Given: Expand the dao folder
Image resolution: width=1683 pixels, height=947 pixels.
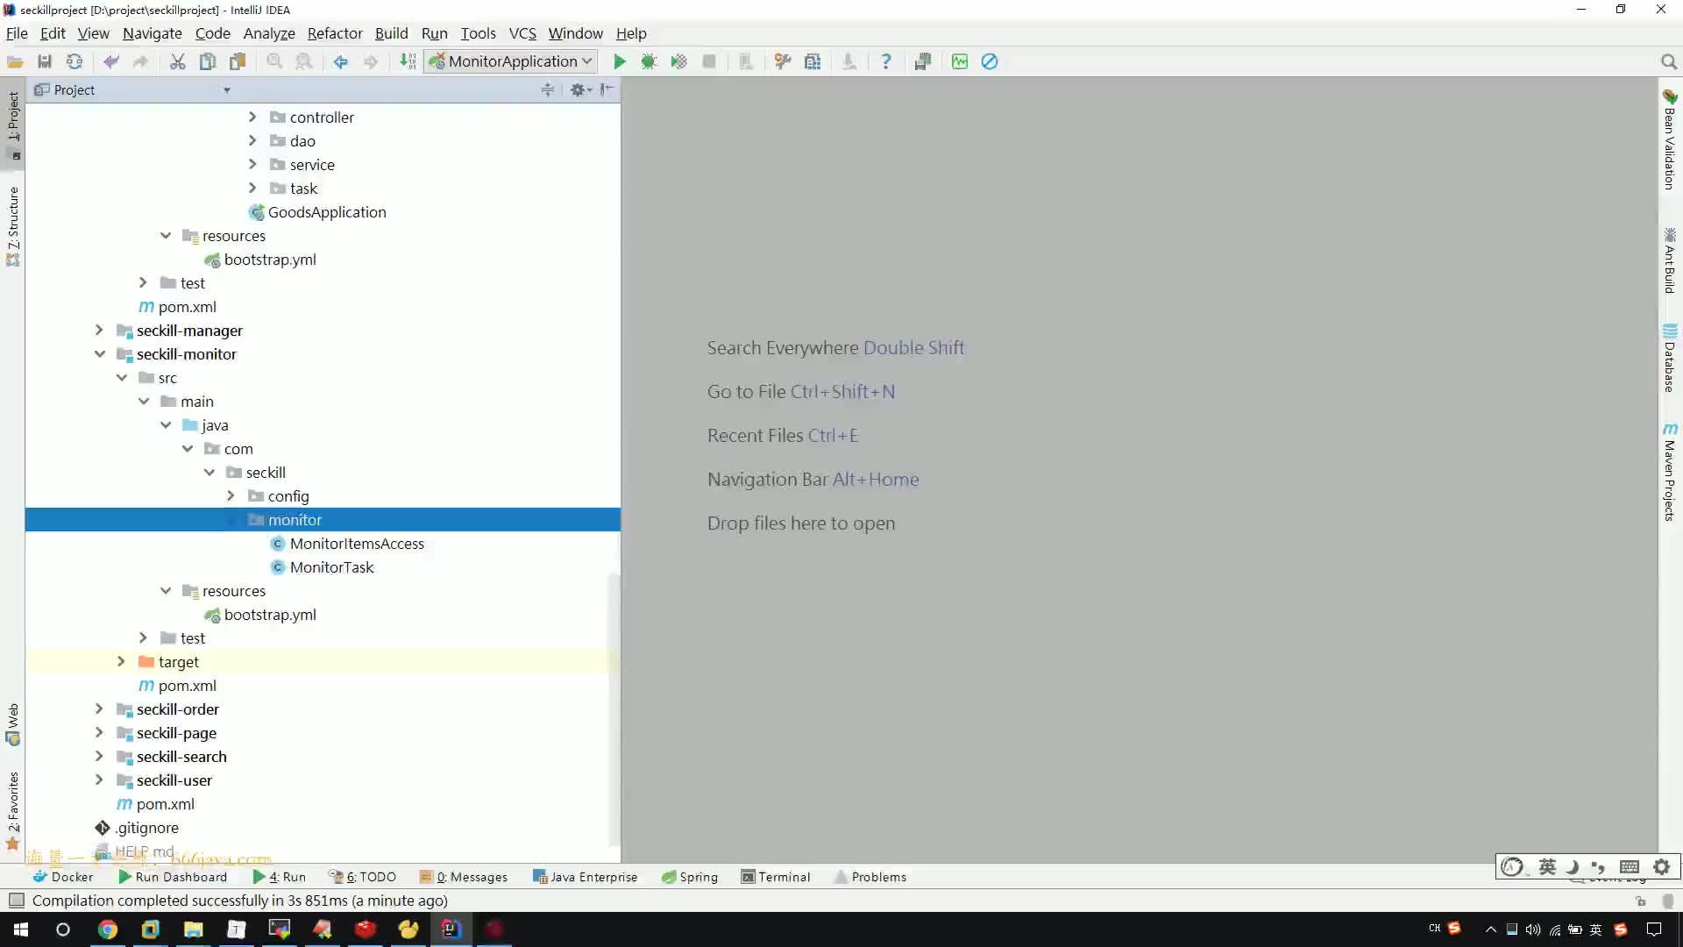Looking at the screenshot, I should tap(252, 140).
